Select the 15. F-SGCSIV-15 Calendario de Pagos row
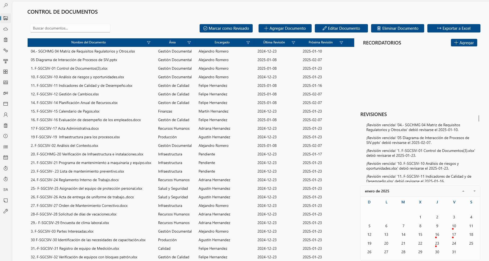Screen dimensions: 489x261 pyautogui.click(x=65, y=111)
